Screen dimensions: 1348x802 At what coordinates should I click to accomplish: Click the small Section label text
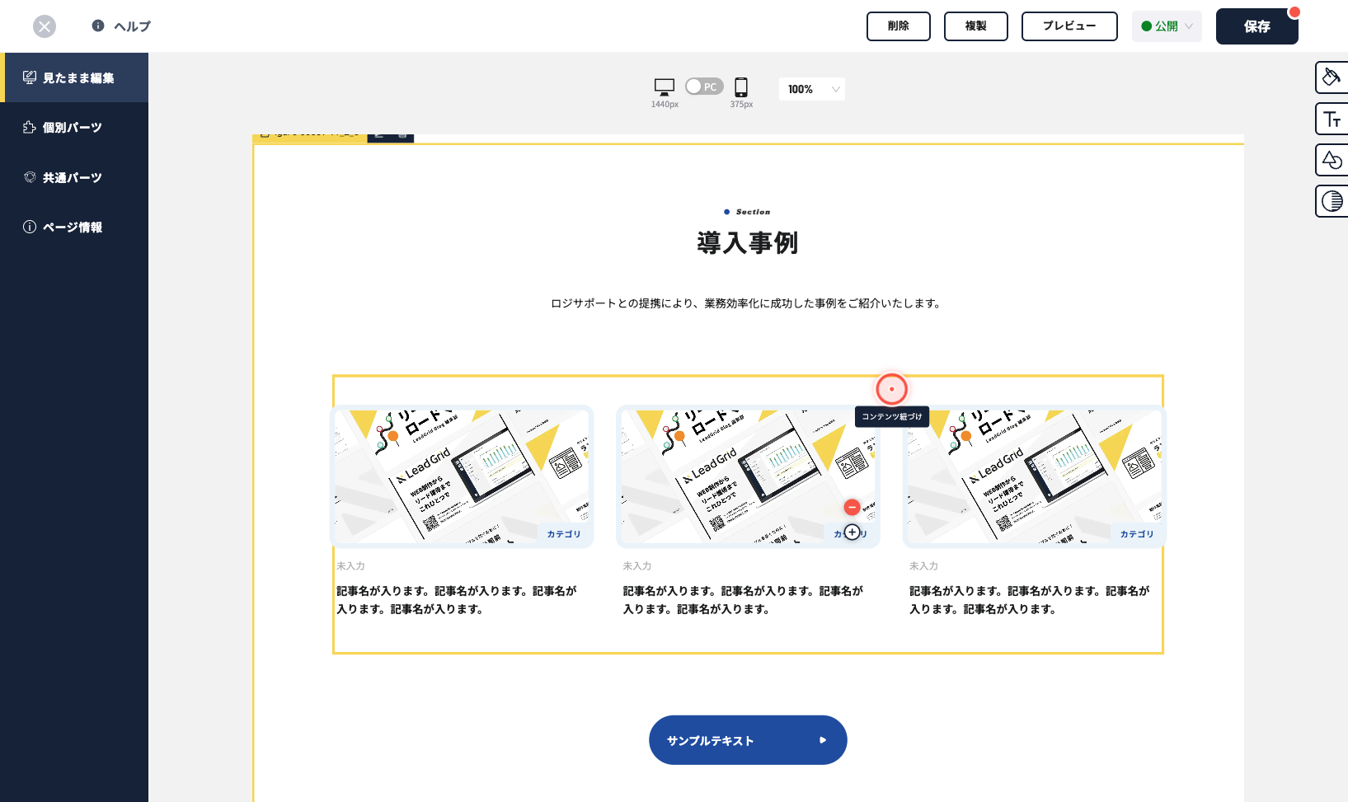click(753, 212)
